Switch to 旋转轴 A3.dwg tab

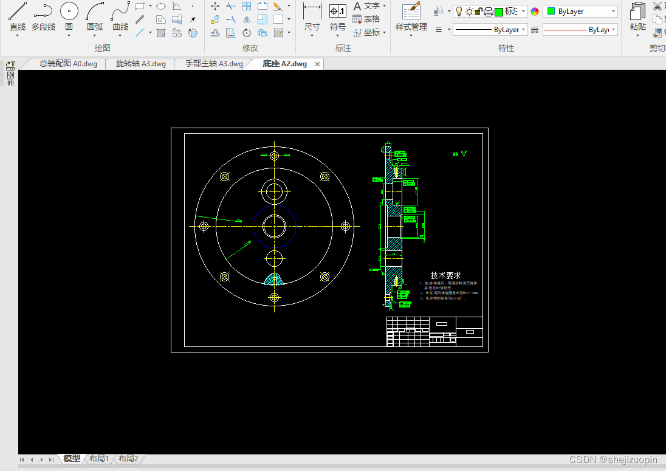pos(140,64)
